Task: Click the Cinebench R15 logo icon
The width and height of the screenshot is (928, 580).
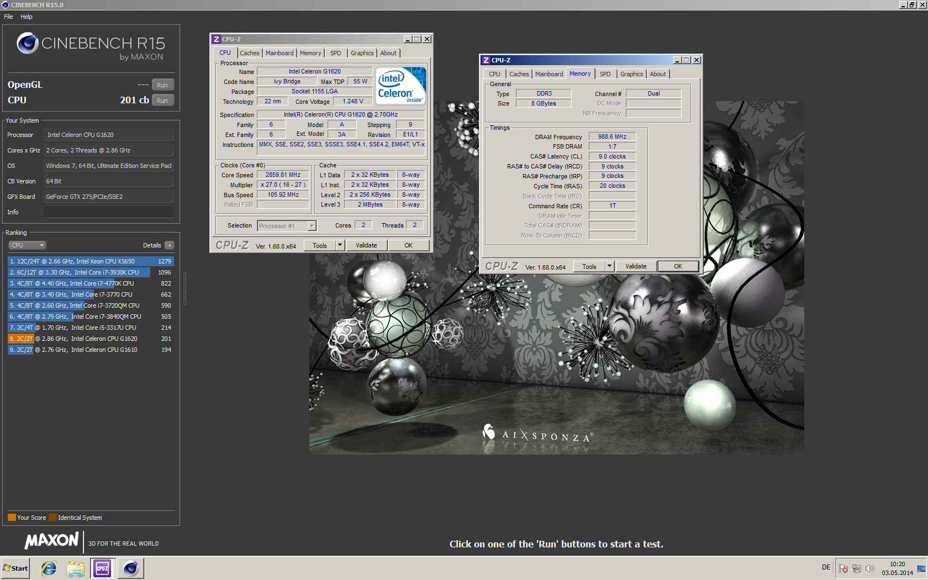Action: point(27,43)
